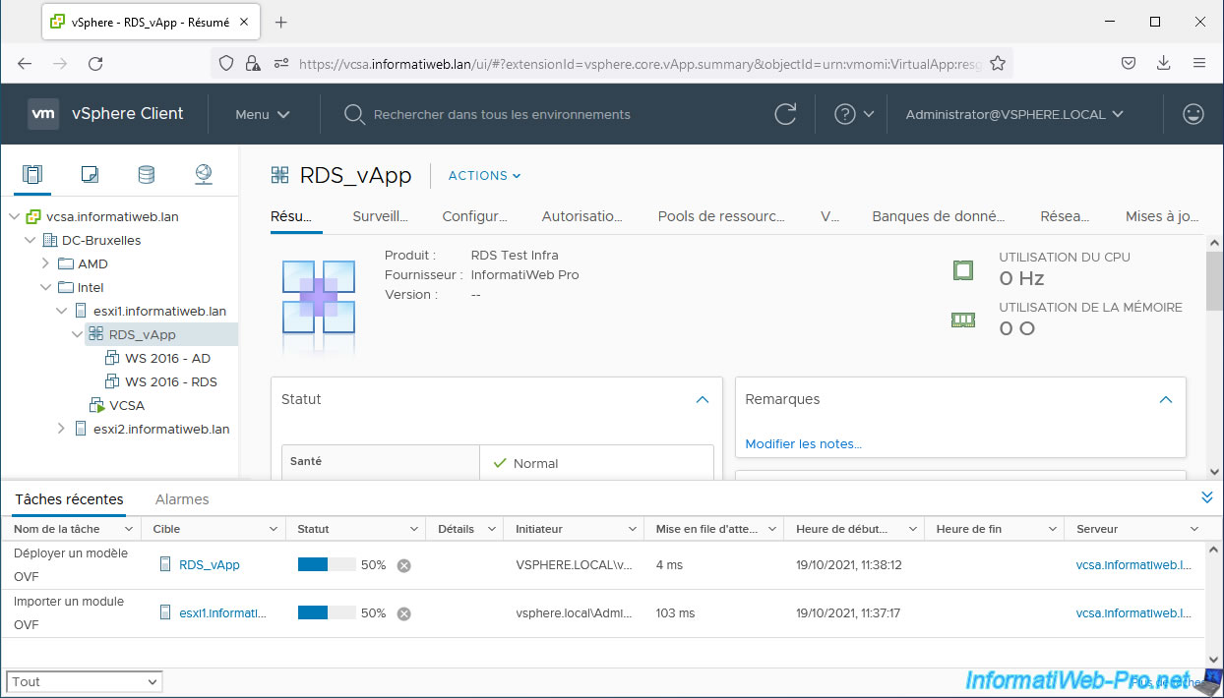Click the server link for Déployer un modèle OVF

point(1133,565)
